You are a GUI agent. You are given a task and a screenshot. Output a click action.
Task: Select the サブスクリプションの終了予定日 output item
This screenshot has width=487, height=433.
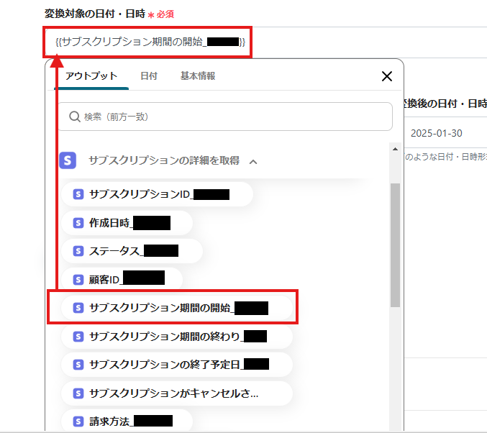(177, 365)
